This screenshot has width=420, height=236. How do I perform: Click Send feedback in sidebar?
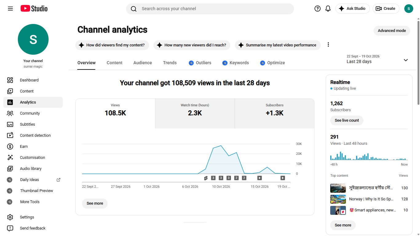click(x=33, y=228)
